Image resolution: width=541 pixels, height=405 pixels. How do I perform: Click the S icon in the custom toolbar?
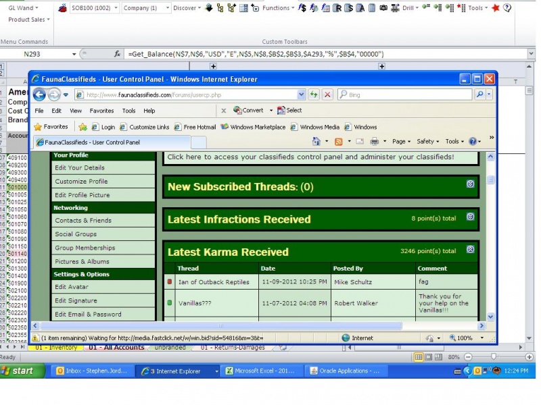click(x=348, y=8)
